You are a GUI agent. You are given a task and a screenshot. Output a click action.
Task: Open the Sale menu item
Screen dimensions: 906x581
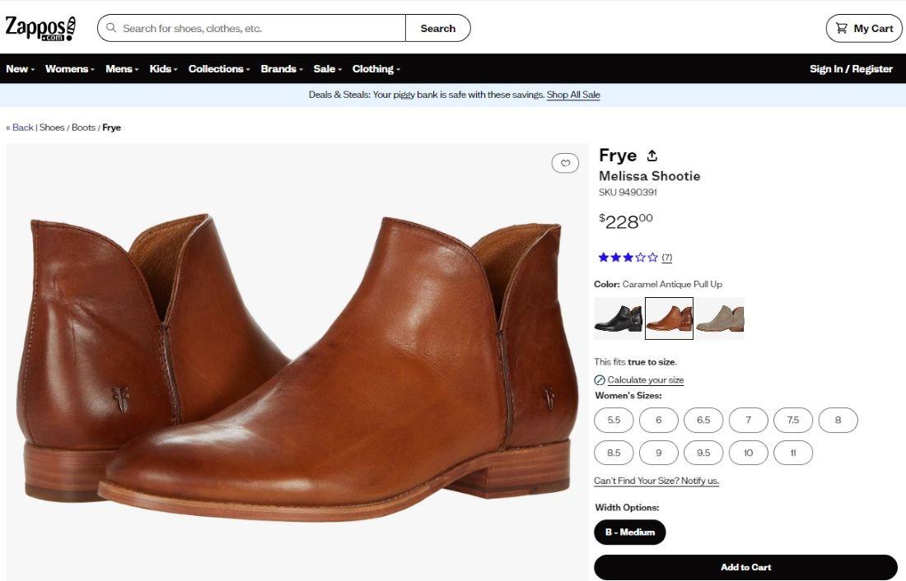tap(328, 69)
